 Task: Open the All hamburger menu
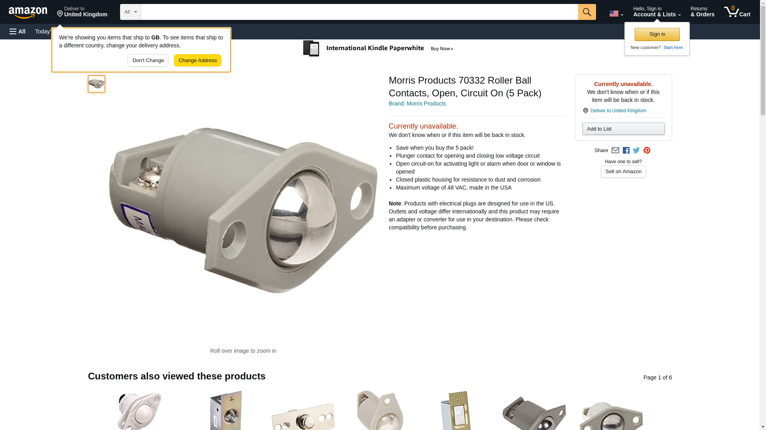pyautogui.click(x=18, y=31)
